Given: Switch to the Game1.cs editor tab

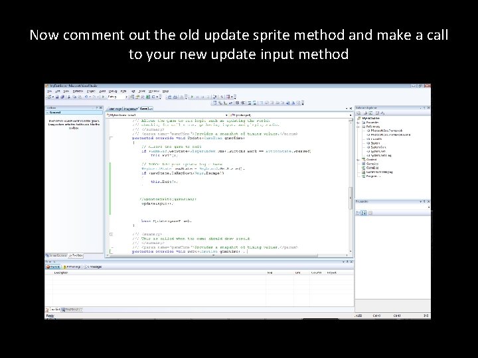Looking at the screenshot, I should click(x=146, y=109).
